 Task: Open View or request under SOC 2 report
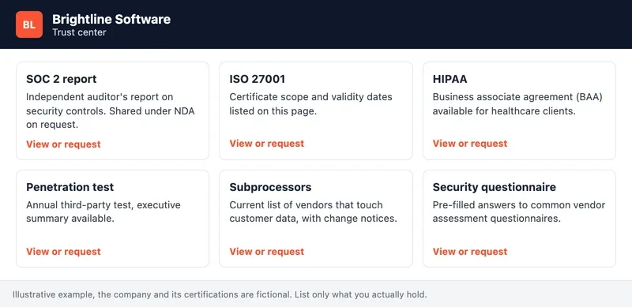point(63,144)
